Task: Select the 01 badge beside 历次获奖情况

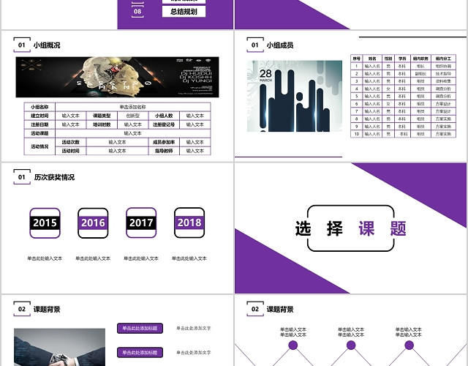Action: pyautogui.click(x=22, y=177)
